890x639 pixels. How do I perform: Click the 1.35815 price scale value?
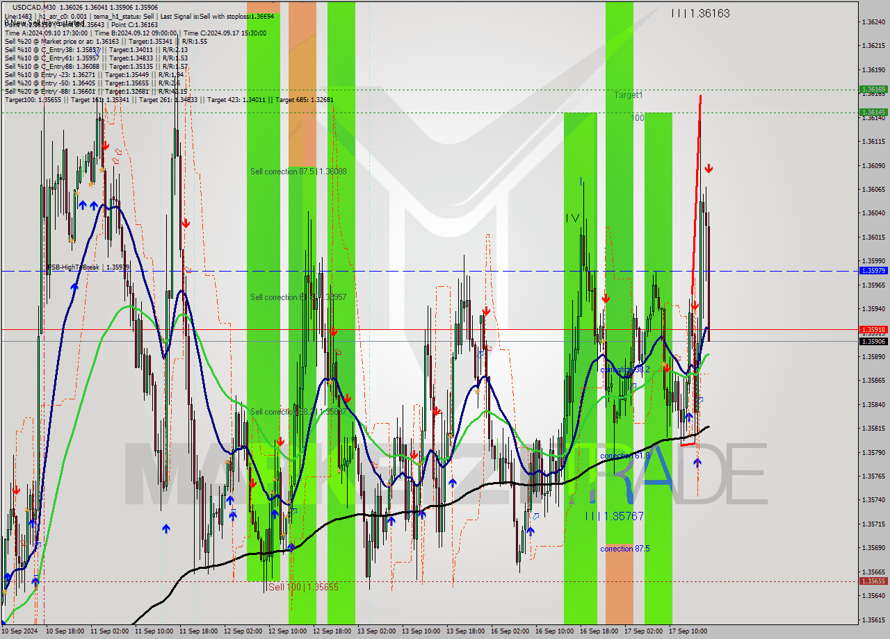click(873, 429)
